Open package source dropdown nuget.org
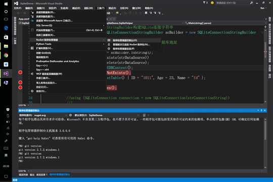 51,115
